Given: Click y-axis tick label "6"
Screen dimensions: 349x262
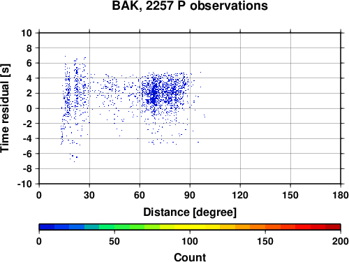Looking at the screenshot, I should pos(29,63).
